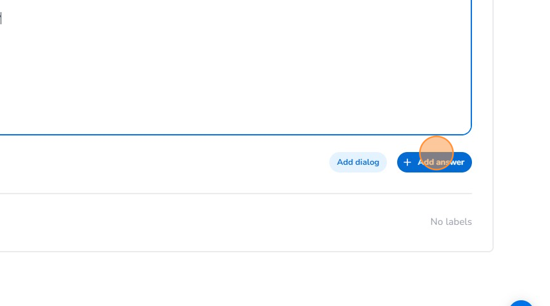The width and height of the screenshot is (550, 306).
Task: Click the text cursor in the answer box
Action: click(x=1, y=19)
